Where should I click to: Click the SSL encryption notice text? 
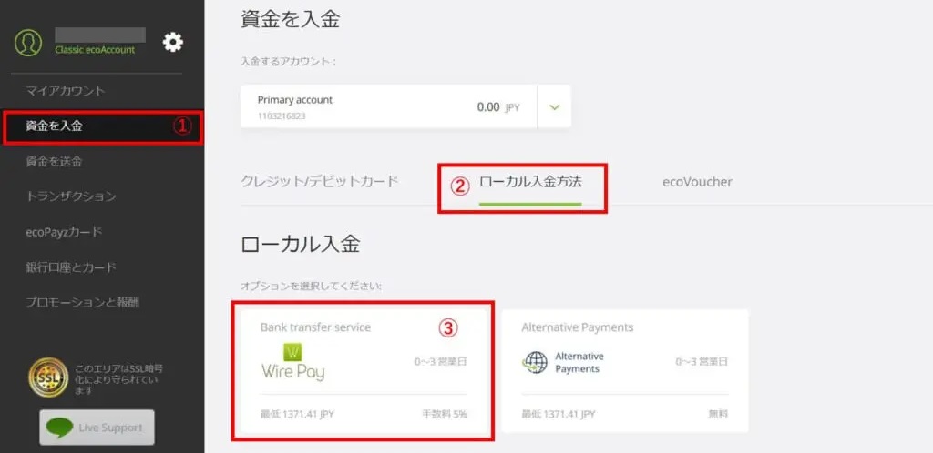(x=119, y=380)
